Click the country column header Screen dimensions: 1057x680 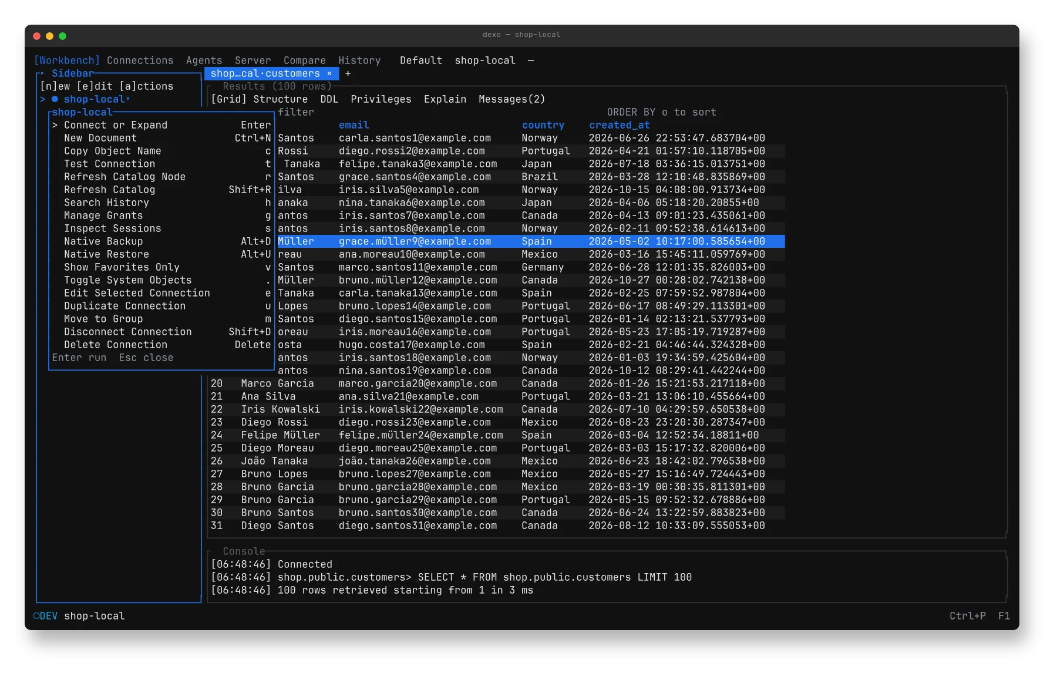click(543, 125)
